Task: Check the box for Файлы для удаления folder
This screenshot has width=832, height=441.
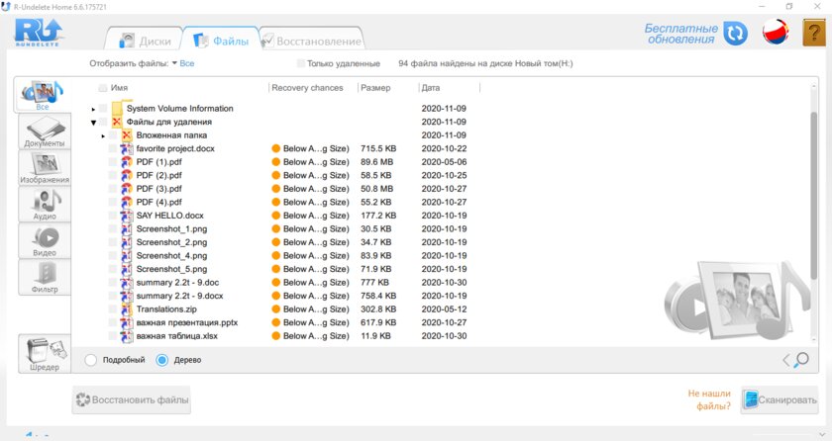Action: point(103,122)
